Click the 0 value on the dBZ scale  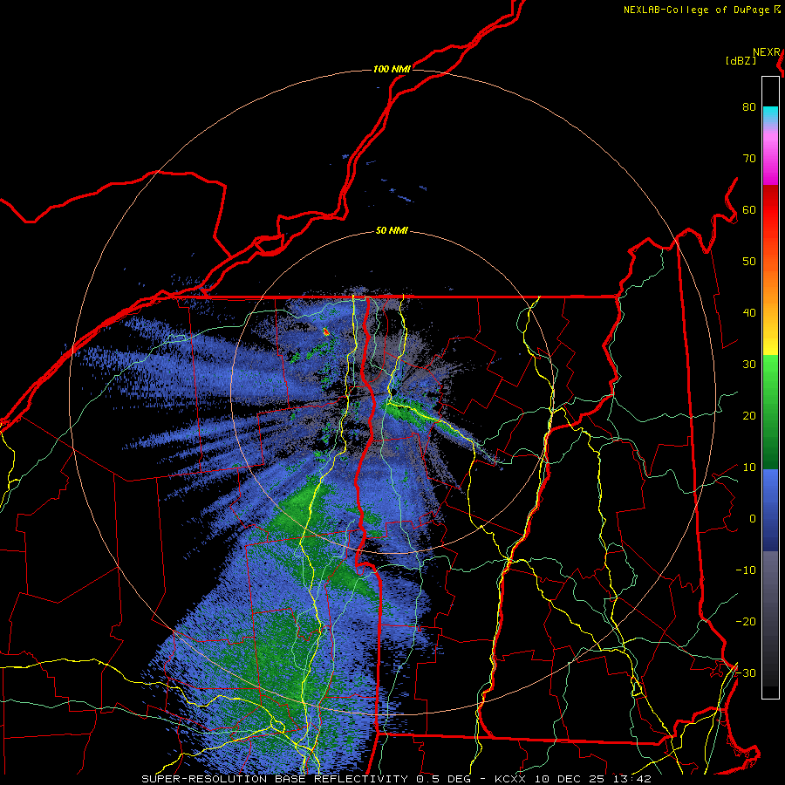pos(753,519)
